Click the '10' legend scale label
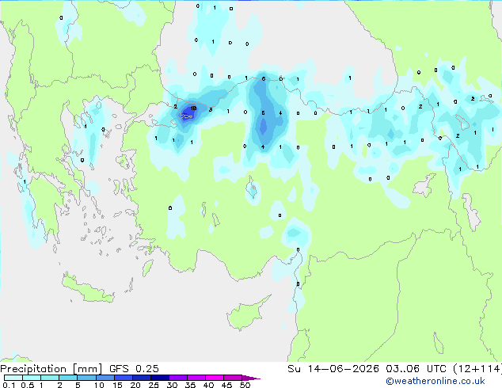The height and width of the screenshot is (388, 502). (99, 385)
